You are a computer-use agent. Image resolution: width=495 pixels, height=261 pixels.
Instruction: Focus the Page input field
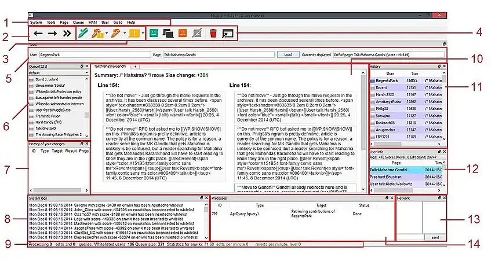219,55
